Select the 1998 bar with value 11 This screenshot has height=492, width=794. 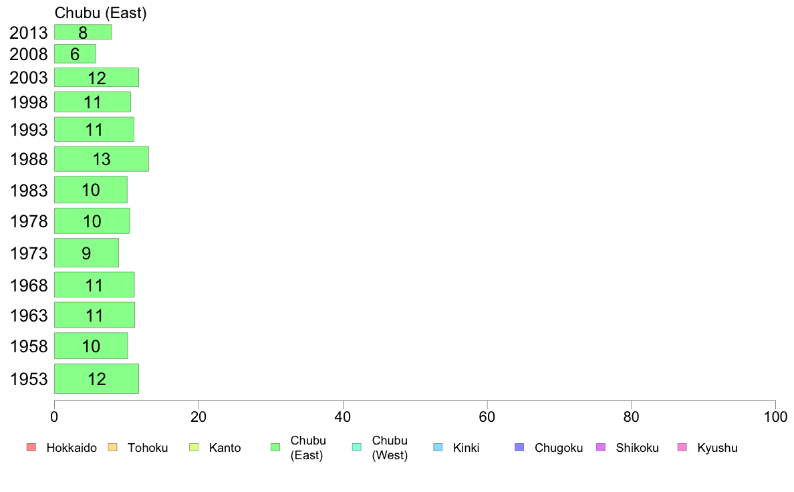tap(92, 102)
